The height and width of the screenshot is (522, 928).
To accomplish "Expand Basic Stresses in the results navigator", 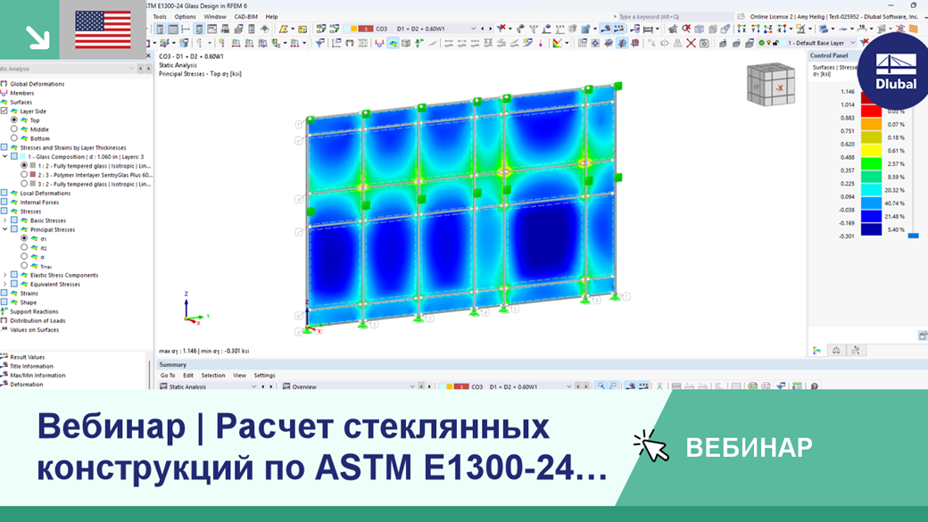I will pyautogui.click(x=5, y=220).
